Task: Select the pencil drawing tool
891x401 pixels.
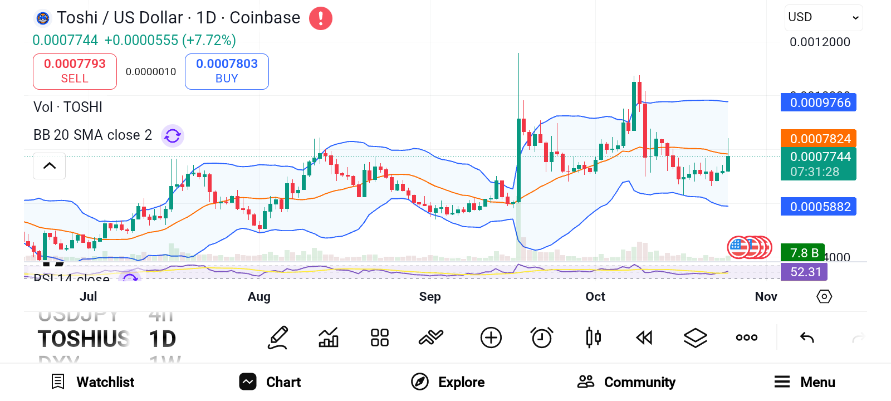Action: (278, 338)
